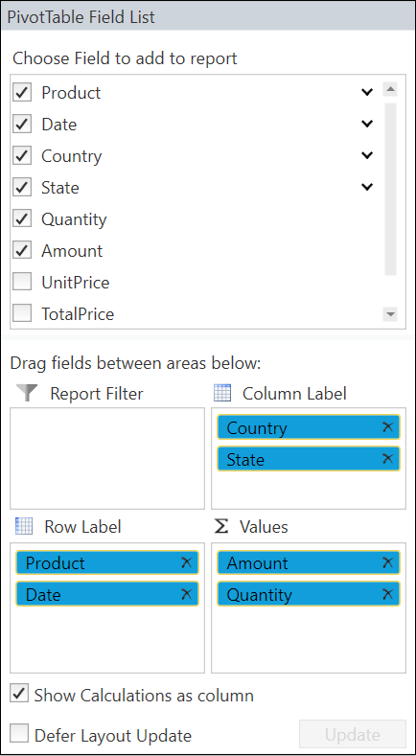The image size is (416, 756).
Task: Click the field list scrollbar track
Action: tap(390, 189)
